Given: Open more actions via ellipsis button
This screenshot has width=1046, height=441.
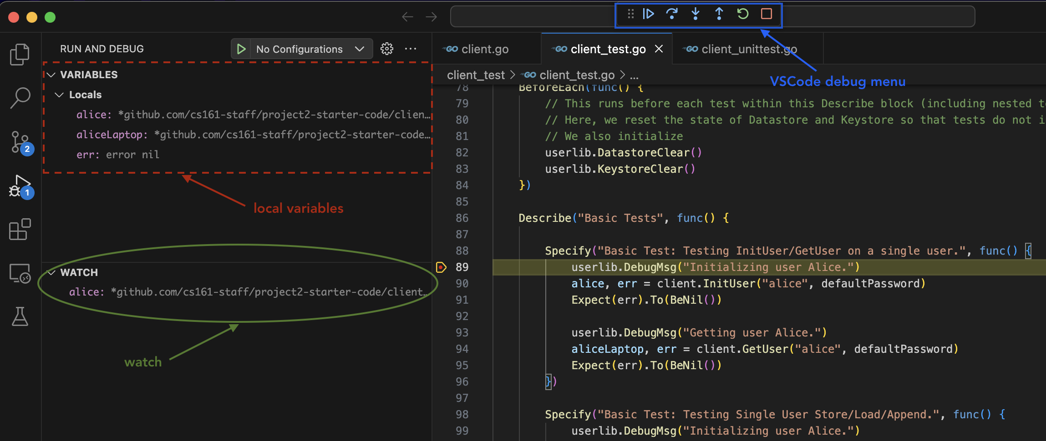Looking at the screenshot, I should tap(411, 49).
